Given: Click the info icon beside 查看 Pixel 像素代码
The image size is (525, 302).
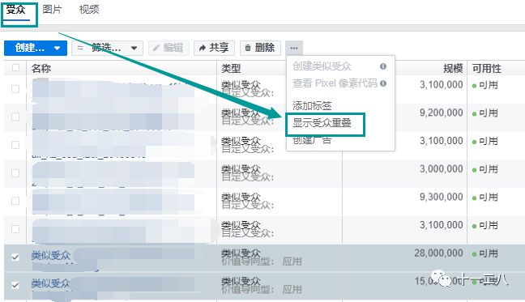Looking at the screenshot, I should [x=383, y=83].
